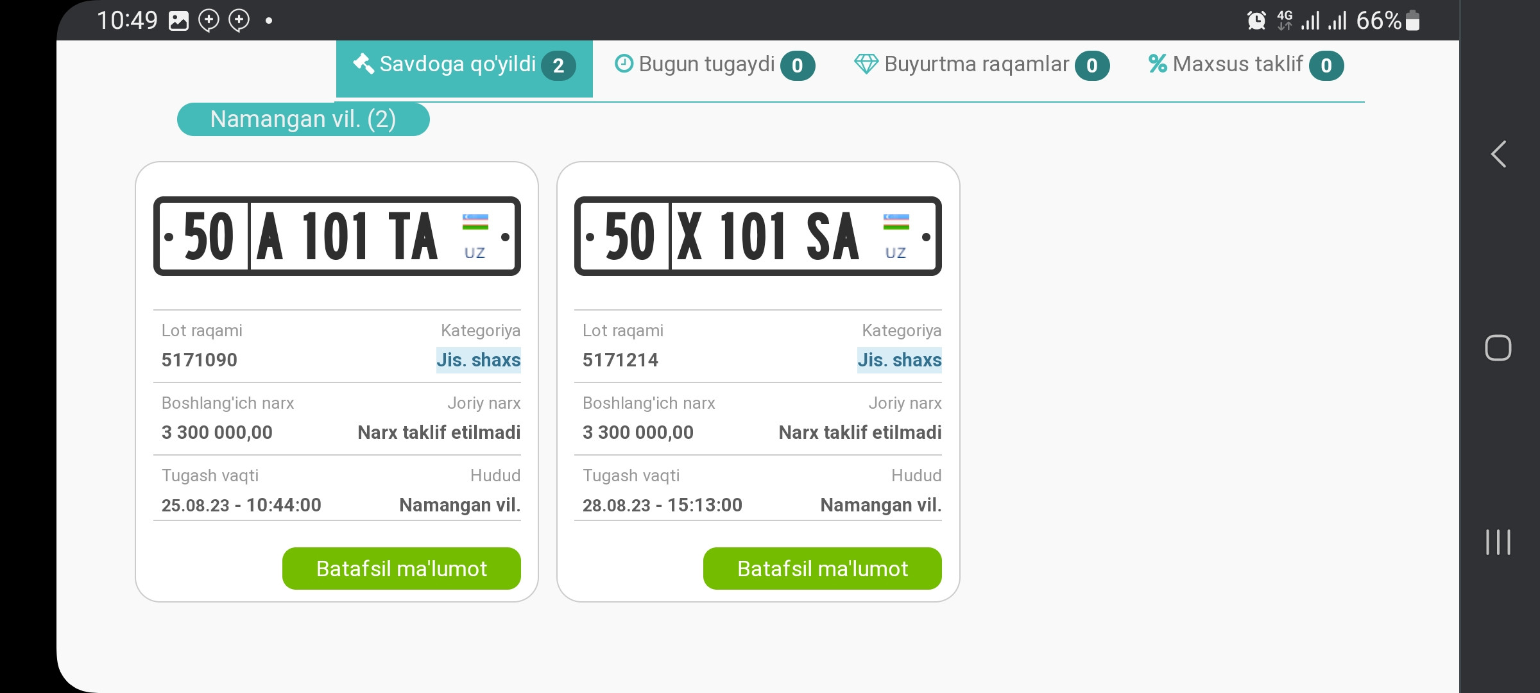Tap the gallery image notification icon

point(178,21)
